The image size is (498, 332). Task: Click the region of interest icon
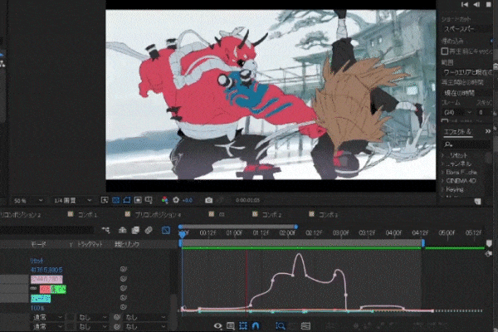click(138, 200)
